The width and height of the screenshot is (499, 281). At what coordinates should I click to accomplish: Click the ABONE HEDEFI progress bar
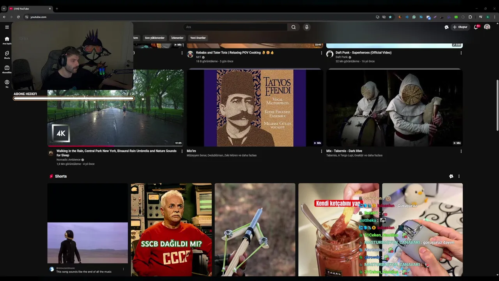[x=74, y=98]
